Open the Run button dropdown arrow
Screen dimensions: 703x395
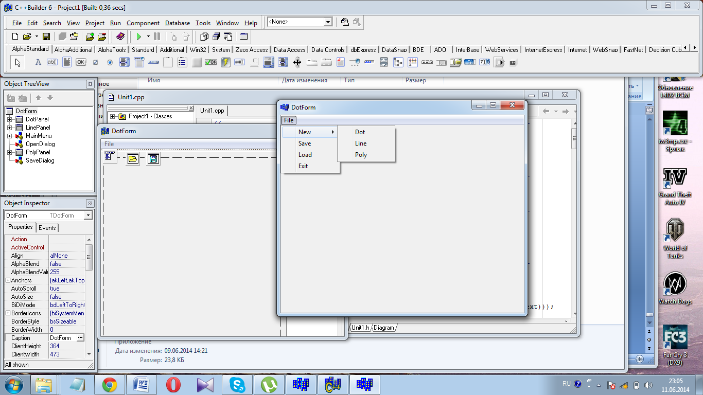[148, 37]
